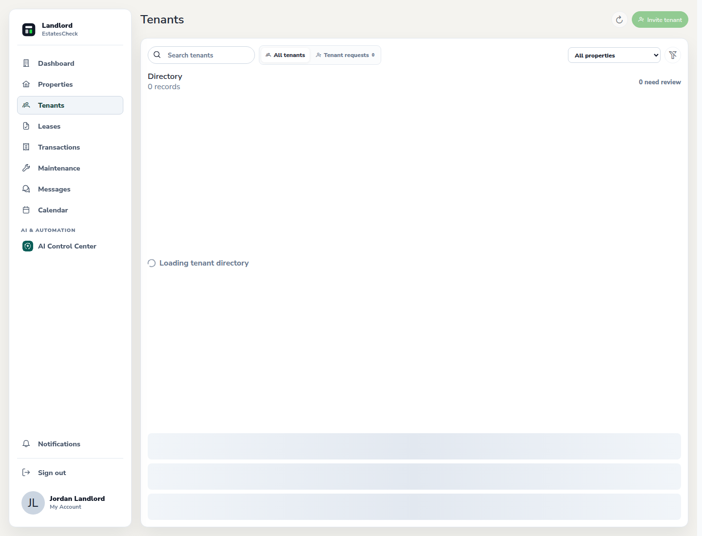Open Leases from the sidebar

[70, 126]
